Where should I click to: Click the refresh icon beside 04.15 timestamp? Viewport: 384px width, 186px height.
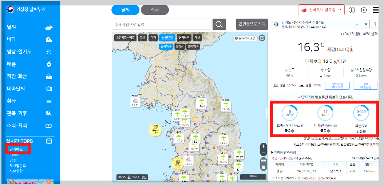tap(343, 34)
